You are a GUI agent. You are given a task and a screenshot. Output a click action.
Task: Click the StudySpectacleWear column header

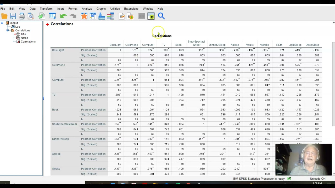click(x=196, y=43)
